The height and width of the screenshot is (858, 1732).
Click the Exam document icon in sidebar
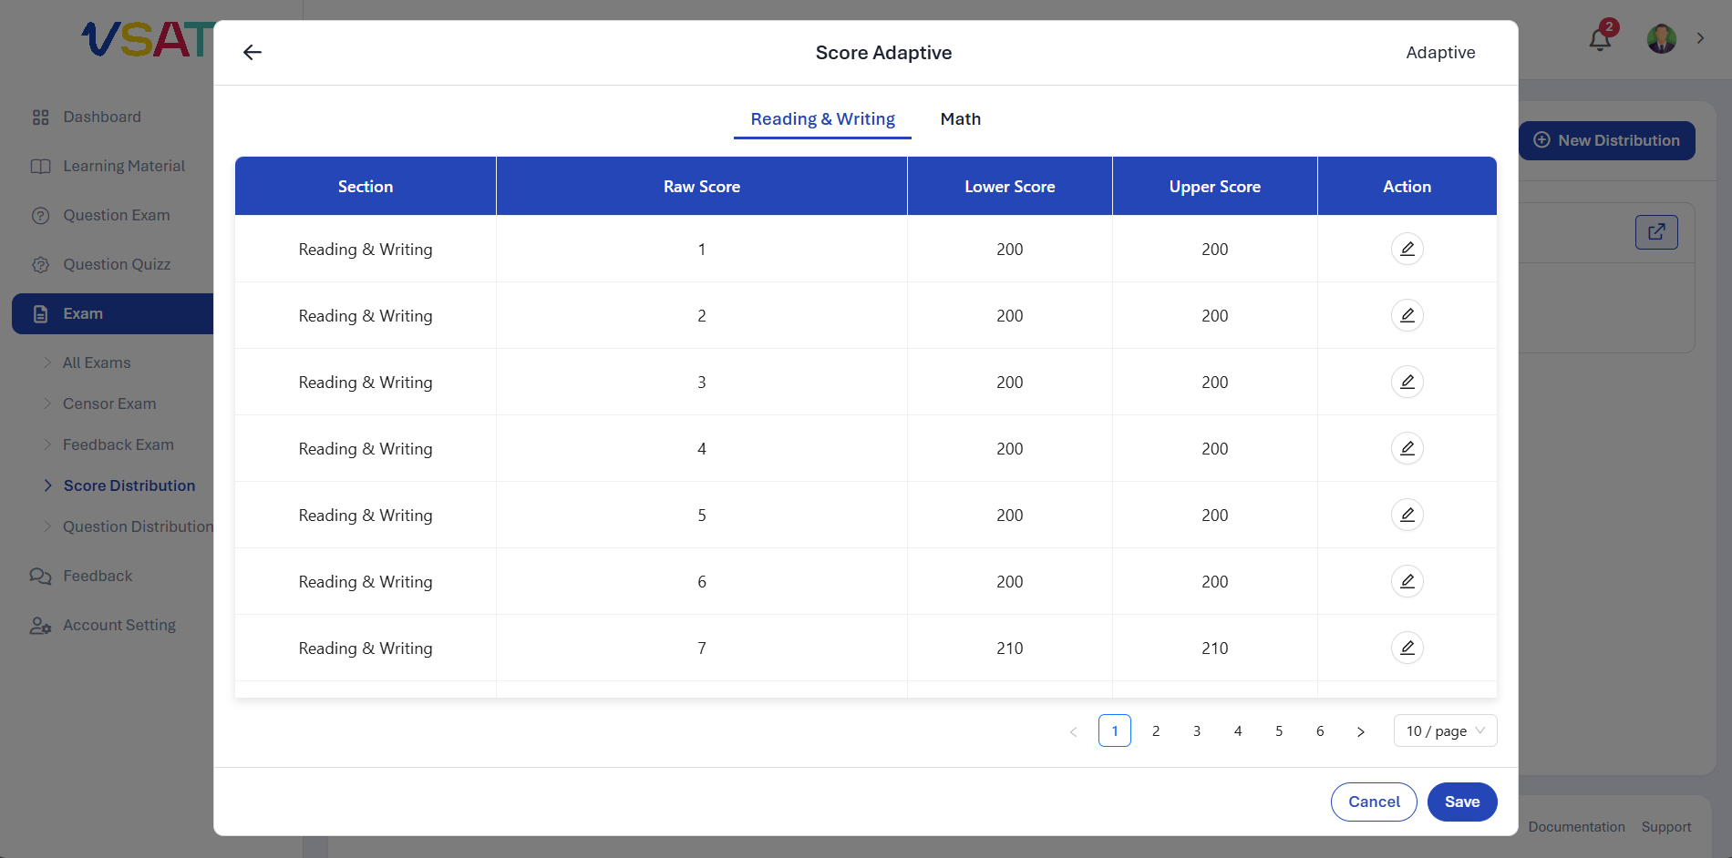[40, 314]
